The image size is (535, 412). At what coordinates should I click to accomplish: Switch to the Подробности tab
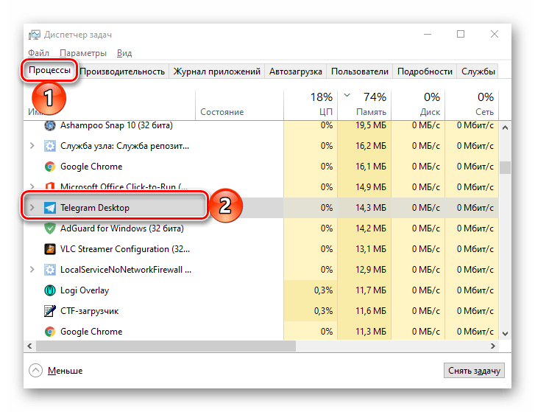coord(425,71)
